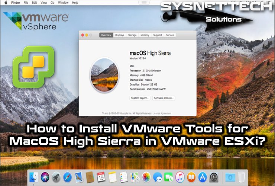The image size is (275, 186).
Task: Open the View menu
Action: click(44, 3)
